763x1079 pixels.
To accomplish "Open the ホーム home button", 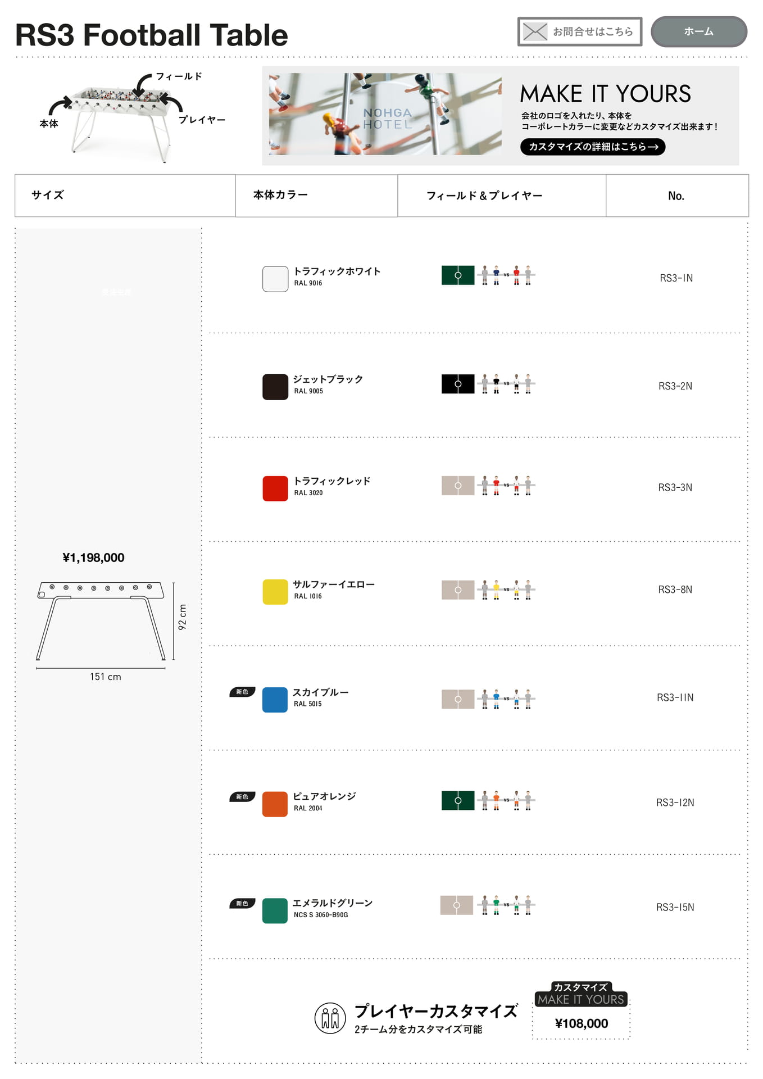I will pos(698,31).
